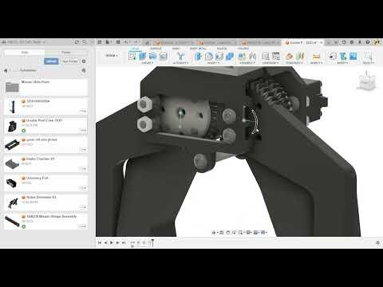This screenshot has height=287, width=383.
Task: Select the Fillet tool in Modify
Action: [209, 56]
